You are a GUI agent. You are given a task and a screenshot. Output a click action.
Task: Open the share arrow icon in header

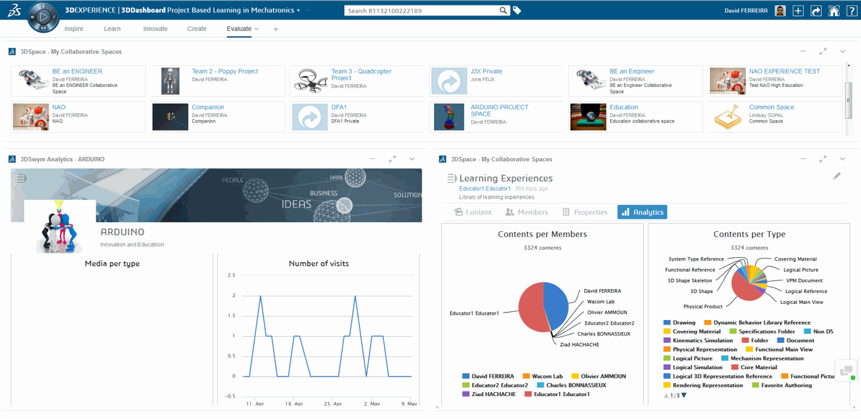[816, 11]
